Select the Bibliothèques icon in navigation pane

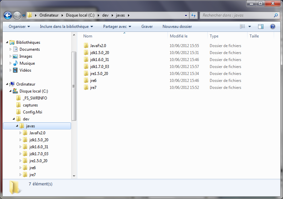point(12,42)
